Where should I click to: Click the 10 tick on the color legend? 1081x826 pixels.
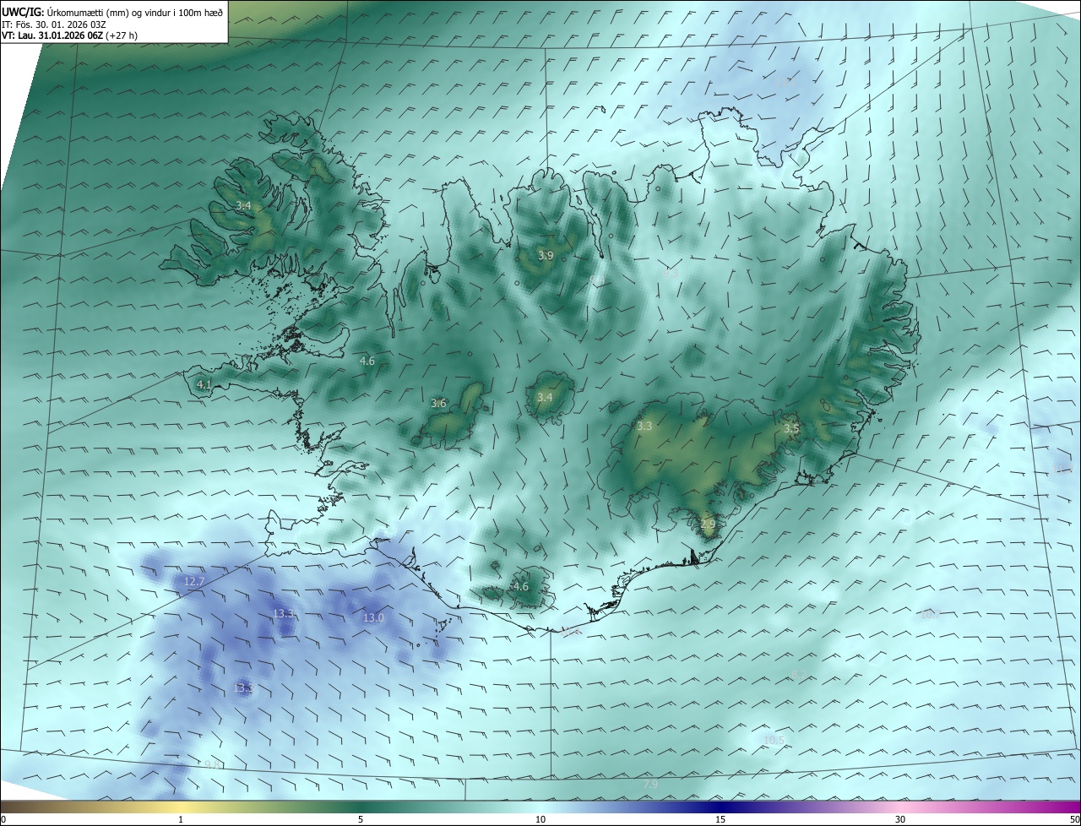pyautogui.click(x=540, y=819)
